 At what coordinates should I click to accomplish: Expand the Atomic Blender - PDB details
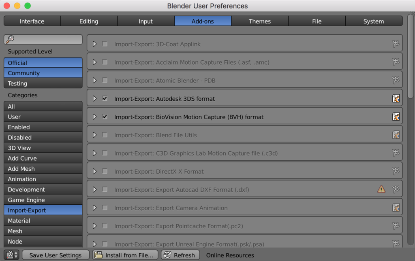click(x=94, y=80)
